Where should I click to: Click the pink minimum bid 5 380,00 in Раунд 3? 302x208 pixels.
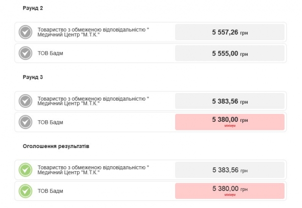click(x=230, y=122)
